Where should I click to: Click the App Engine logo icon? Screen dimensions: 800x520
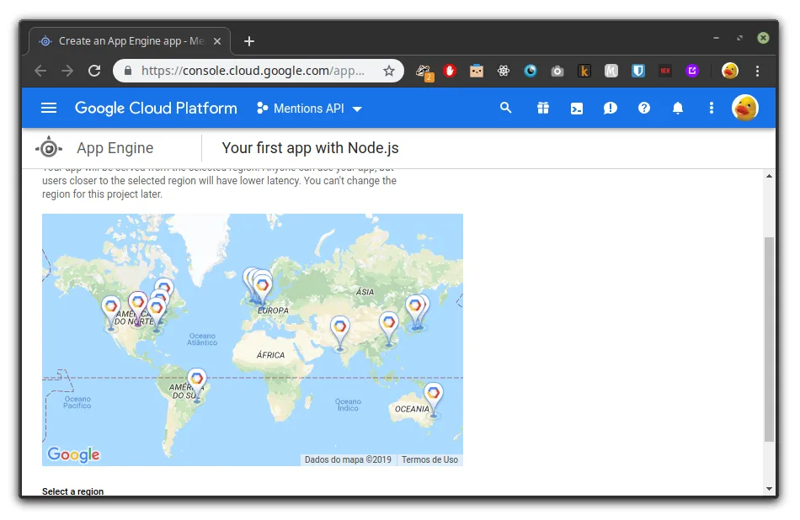point(48,147)
